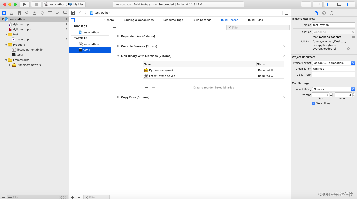Expand the Copy Files section
The width and height of the screenshot is (357, 199).
[x=118, y=97]
